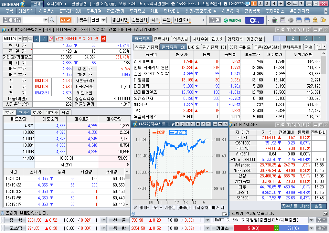Image resolution: width=329 pixels, height=233 pixels.
Task: Select watchlist panel page 2
Action: (x=293, y=38)
